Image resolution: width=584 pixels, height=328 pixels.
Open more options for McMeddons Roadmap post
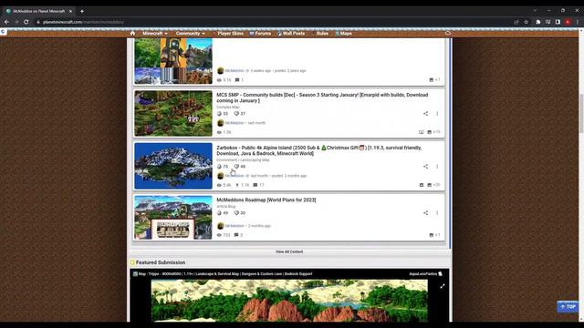[x=437, y=212]
